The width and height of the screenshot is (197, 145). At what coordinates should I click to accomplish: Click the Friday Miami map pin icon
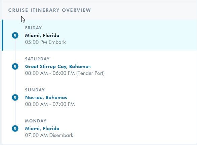click(x=15, y=35)
